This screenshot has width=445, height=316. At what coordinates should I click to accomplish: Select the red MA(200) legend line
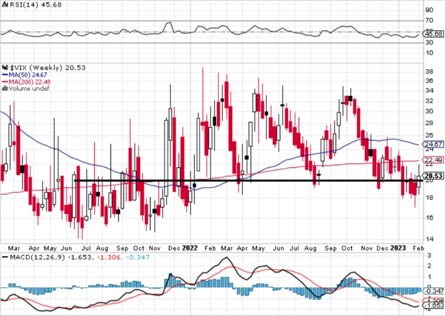5,82
